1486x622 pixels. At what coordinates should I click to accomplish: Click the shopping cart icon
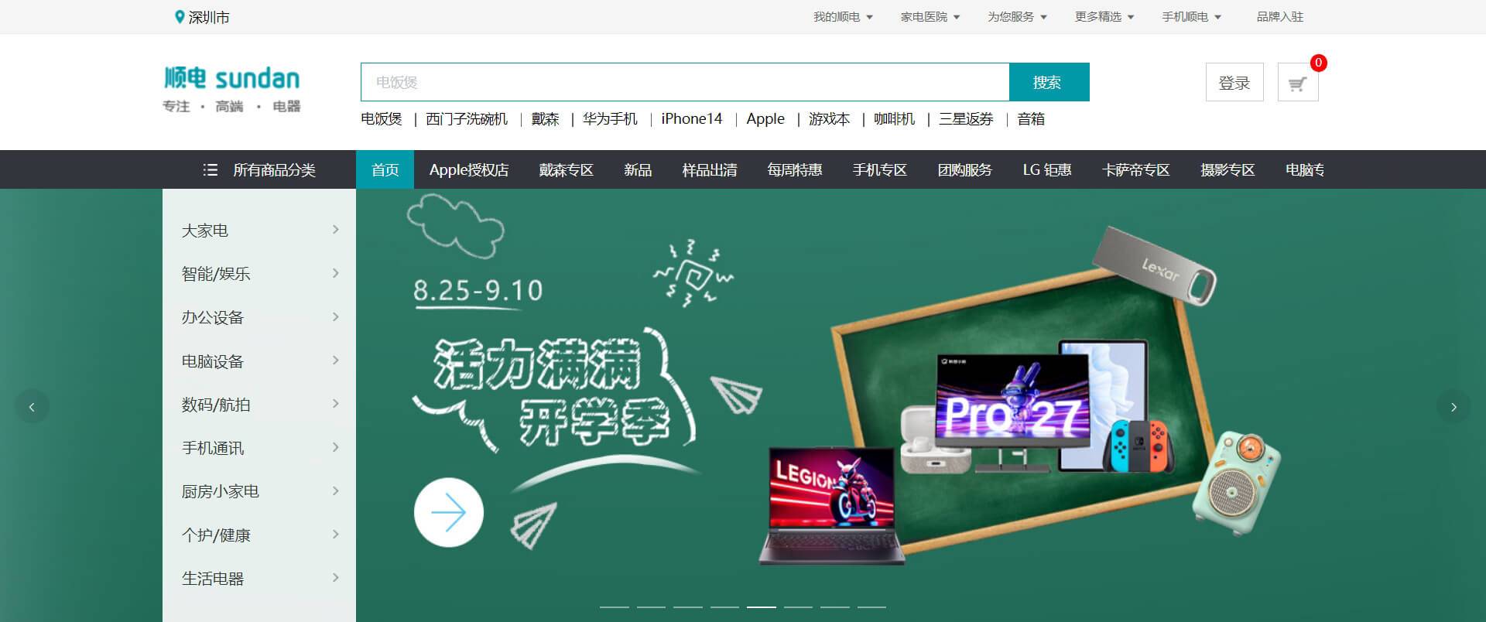pyautogui.click(x=1297, y=84)
